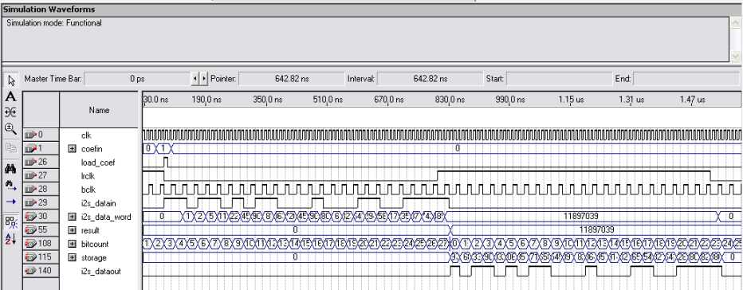
Task: Click the load_coef pulse in the waveform
Action: [166, 163]
